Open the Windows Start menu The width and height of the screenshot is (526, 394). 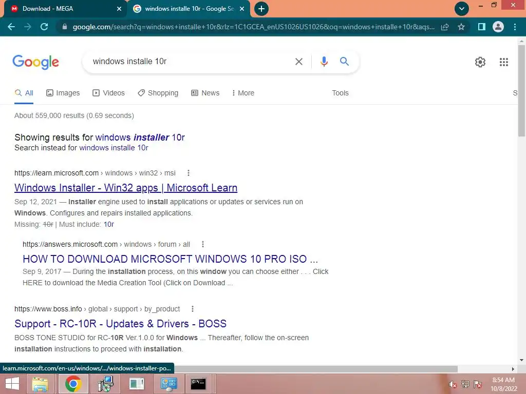(x=12, y=384)
